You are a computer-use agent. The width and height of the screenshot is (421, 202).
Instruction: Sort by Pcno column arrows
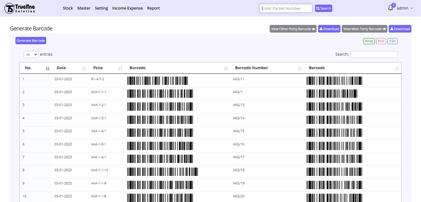[121, 68]
